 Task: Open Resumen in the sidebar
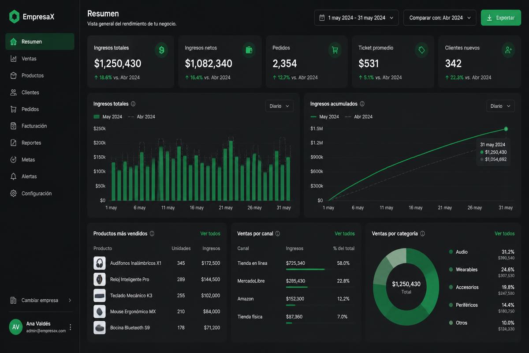40,41
